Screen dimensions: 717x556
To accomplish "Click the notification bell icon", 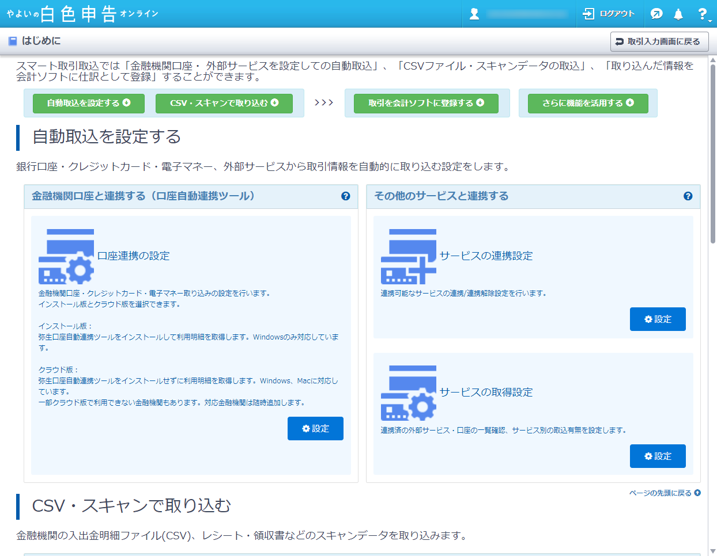I will 678,14.
